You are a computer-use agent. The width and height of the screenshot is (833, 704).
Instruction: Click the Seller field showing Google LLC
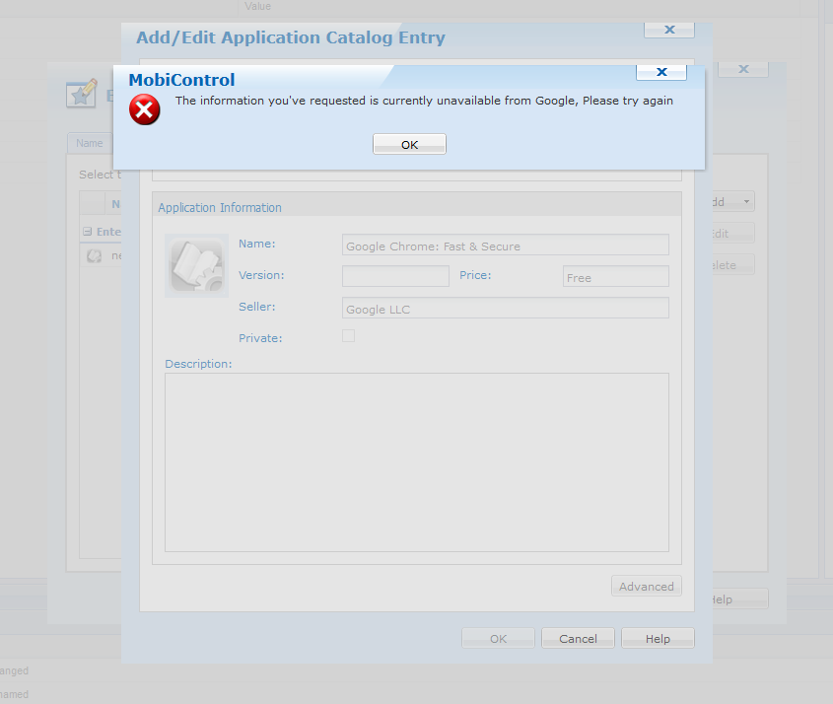pos(505,309)
